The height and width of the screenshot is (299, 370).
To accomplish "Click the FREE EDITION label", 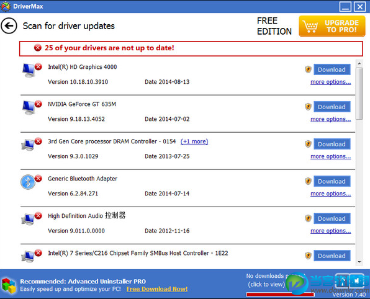I will [x=274, y=26].
